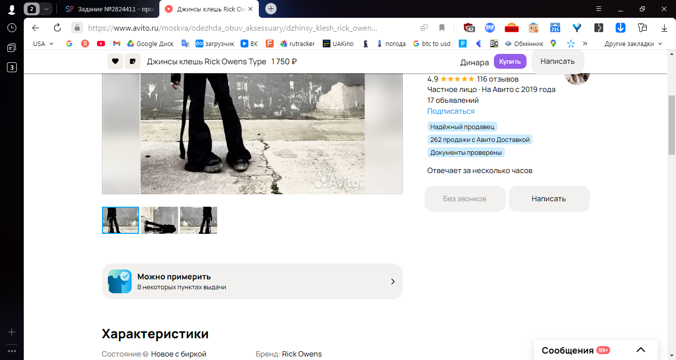Open the sidebar collections icon
The width and height of the screenshot is (676, 360).
click(x=12, y=47)
